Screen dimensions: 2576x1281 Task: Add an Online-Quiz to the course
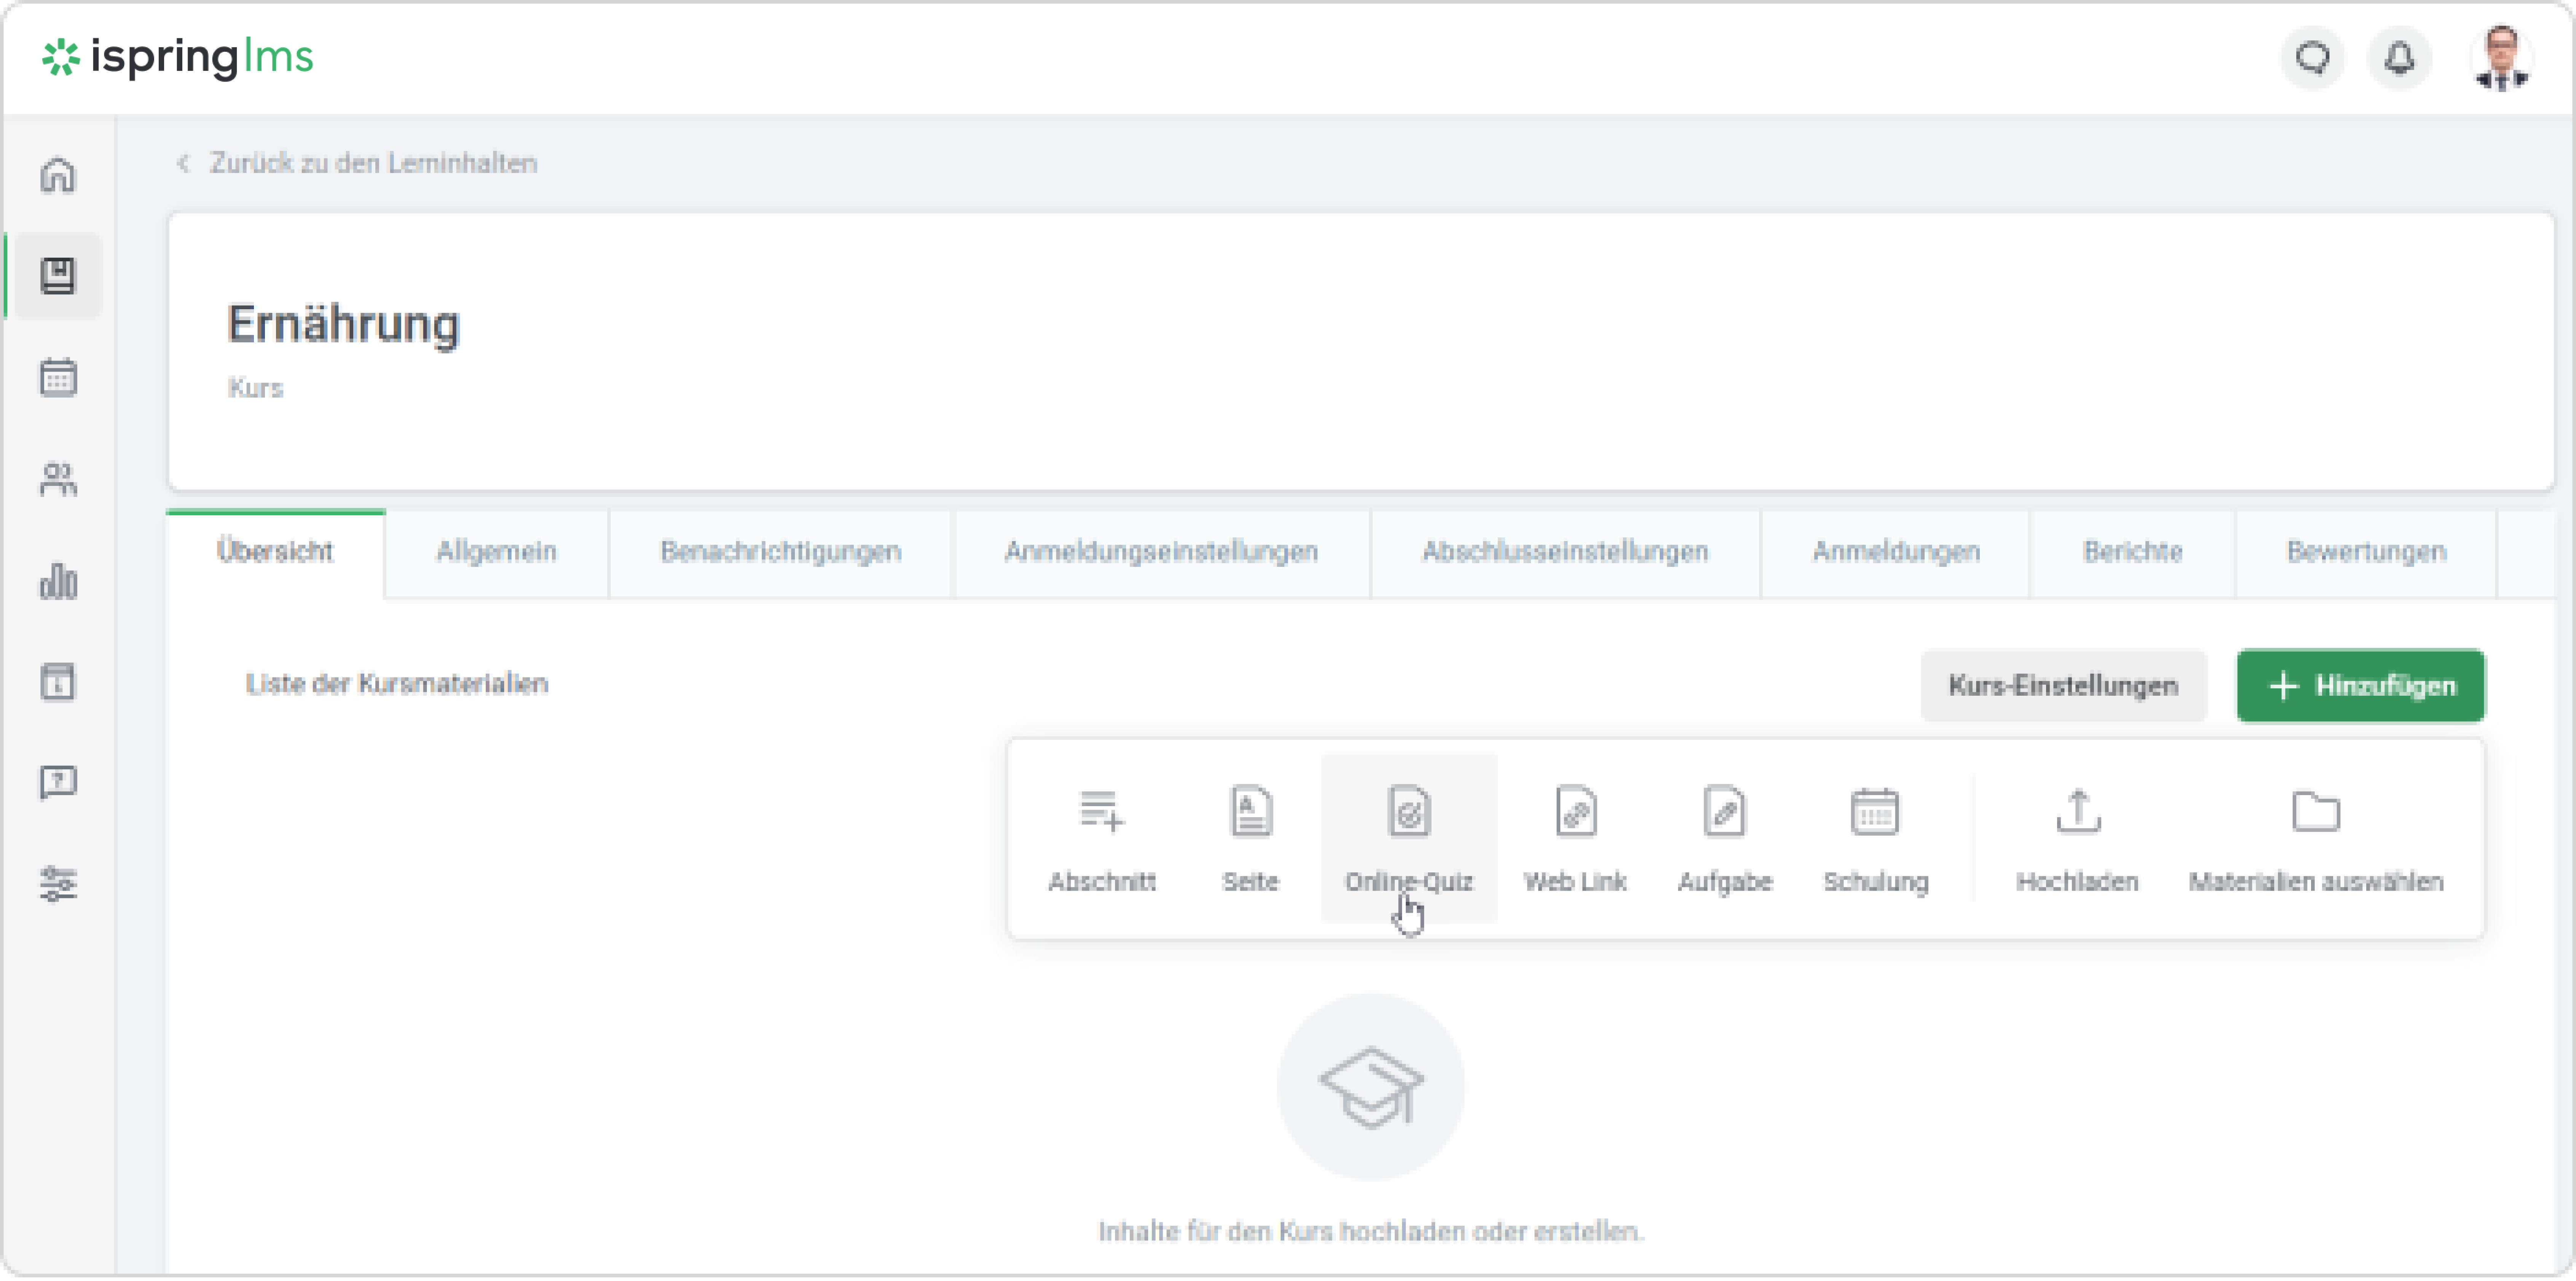point(1408,838)
